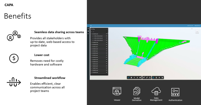This screenshot has width=201, height=105.
Task: Open the viewer Settings gear
Action: pyautogui.click(x=160, y=77)
